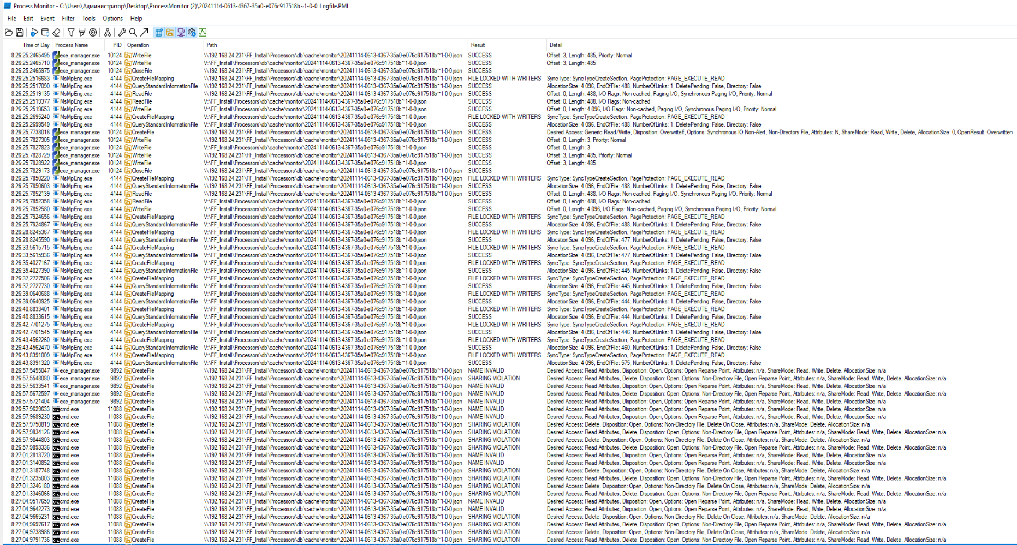Click ReadFile folder icon in row 8:26:25,2519135
This screenshot has height=545, width=1017.
(x=128, y=94)
